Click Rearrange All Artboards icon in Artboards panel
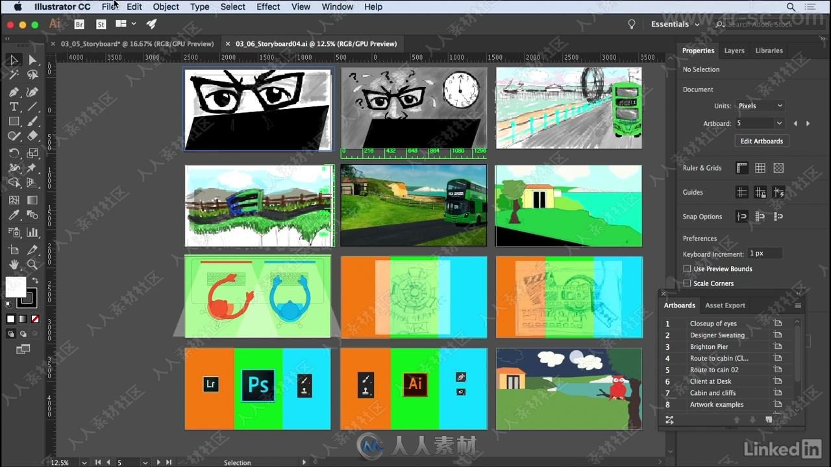Screen dimensions: 831x467 tap(669, 420)
